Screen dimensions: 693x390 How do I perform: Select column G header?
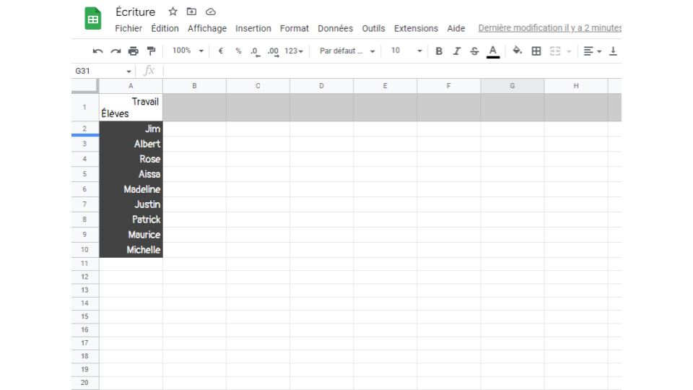512,86
